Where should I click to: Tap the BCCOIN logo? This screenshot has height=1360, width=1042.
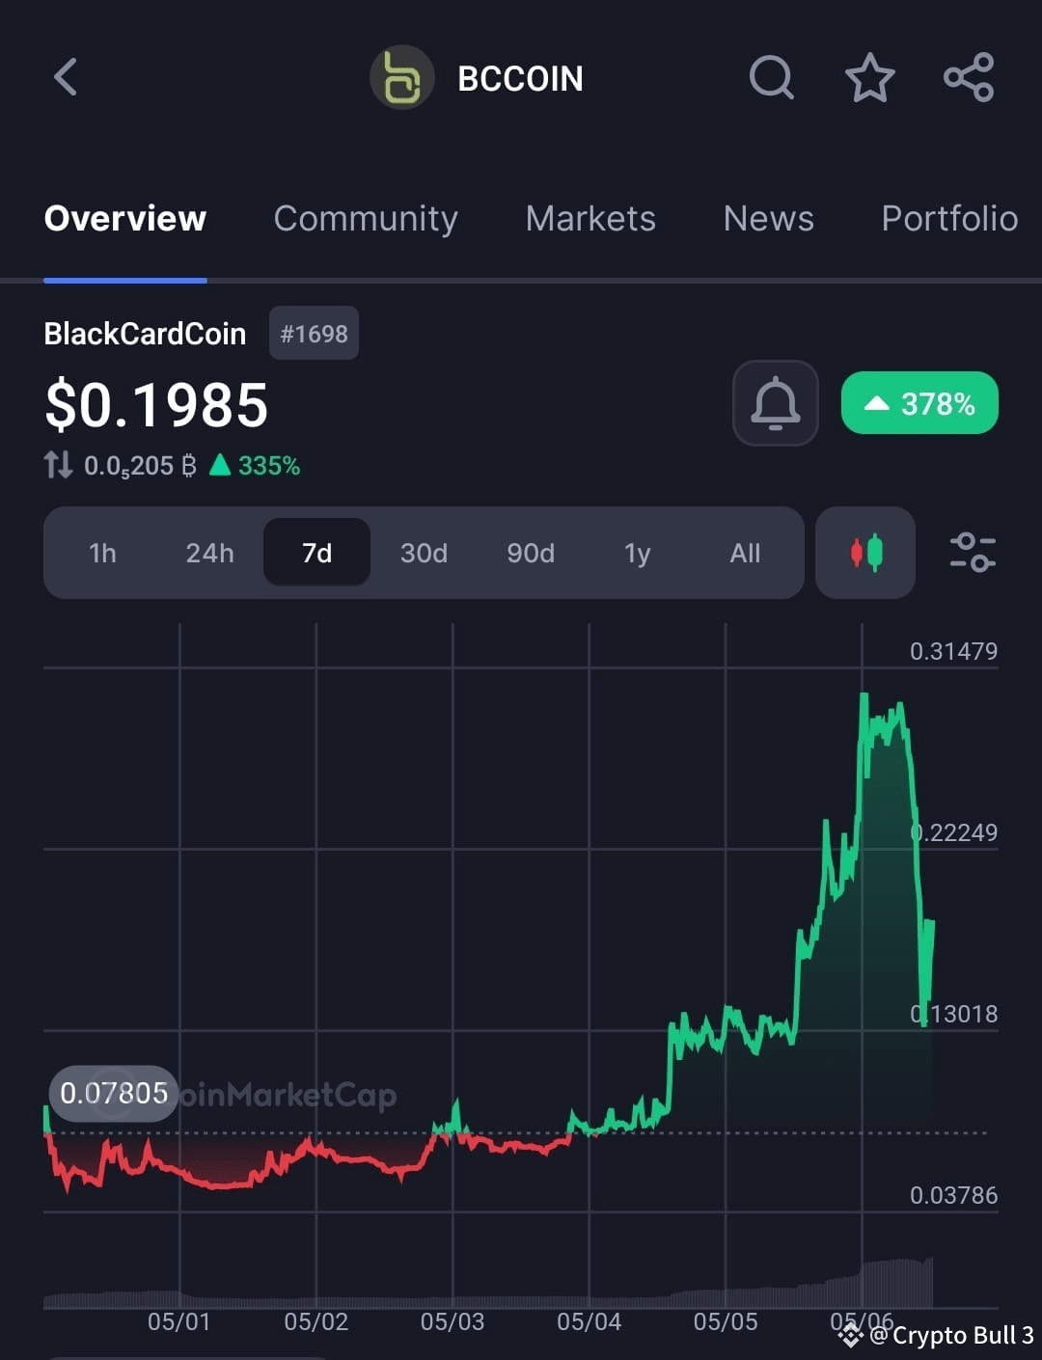(x=402, y=78)
